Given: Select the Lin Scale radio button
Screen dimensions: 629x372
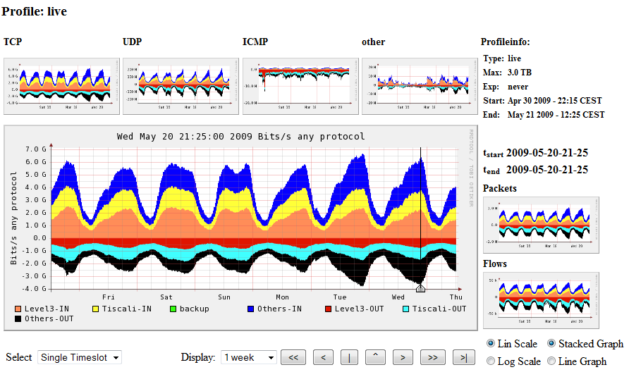Looking at the screenshot, I should click(x=491, y=344).
